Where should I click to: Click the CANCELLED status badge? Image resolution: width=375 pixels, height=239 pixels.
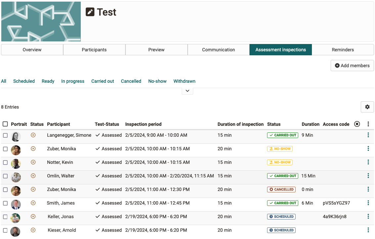click(281, 189)
